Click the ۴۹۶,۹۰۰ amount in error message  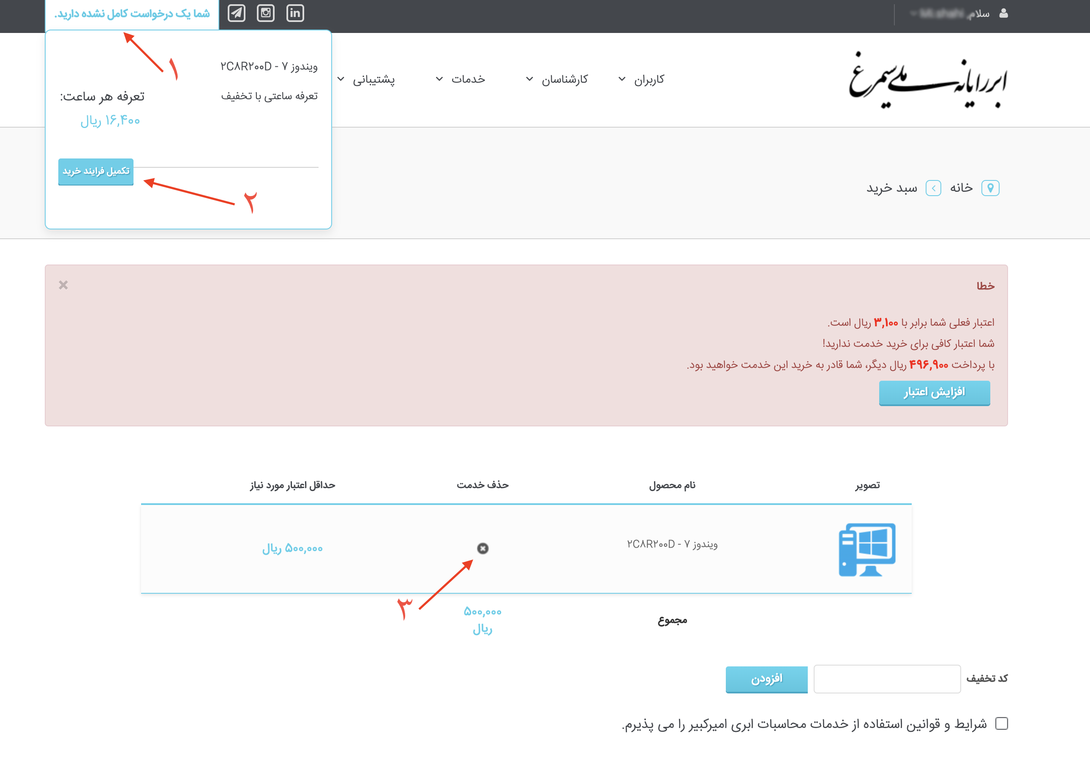pyautogui.click(x=928, y=365)
